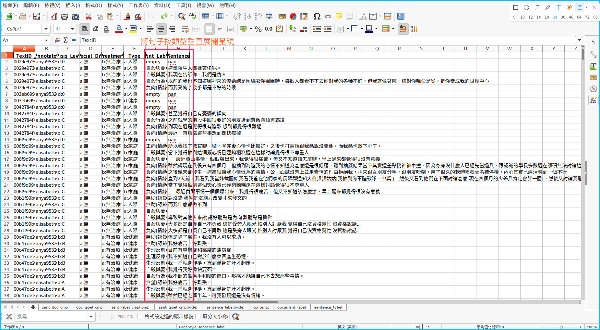Open the 工具(T) menu
This screenshot has height=330, width=600.
[x=184, y=5]
